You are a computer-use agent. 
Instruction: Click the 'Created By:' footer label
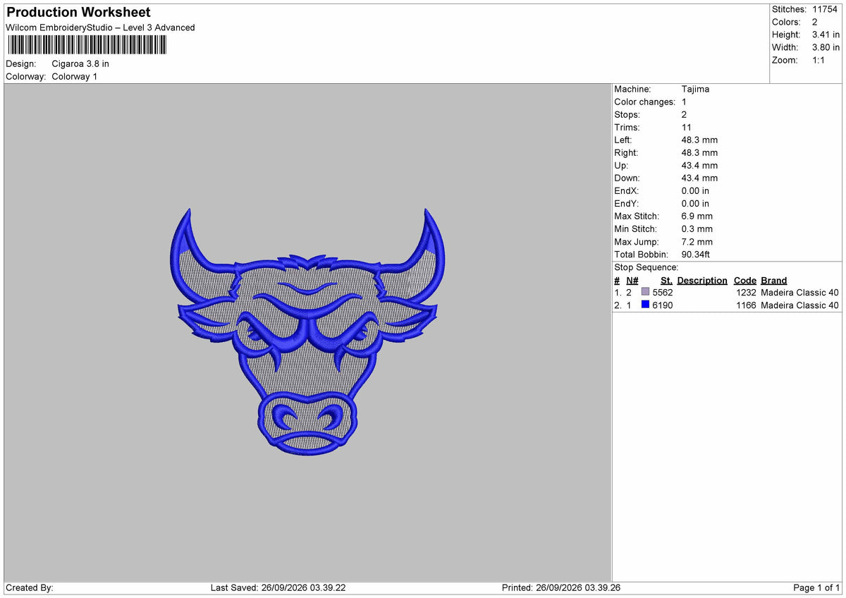[x=30, y=587]
